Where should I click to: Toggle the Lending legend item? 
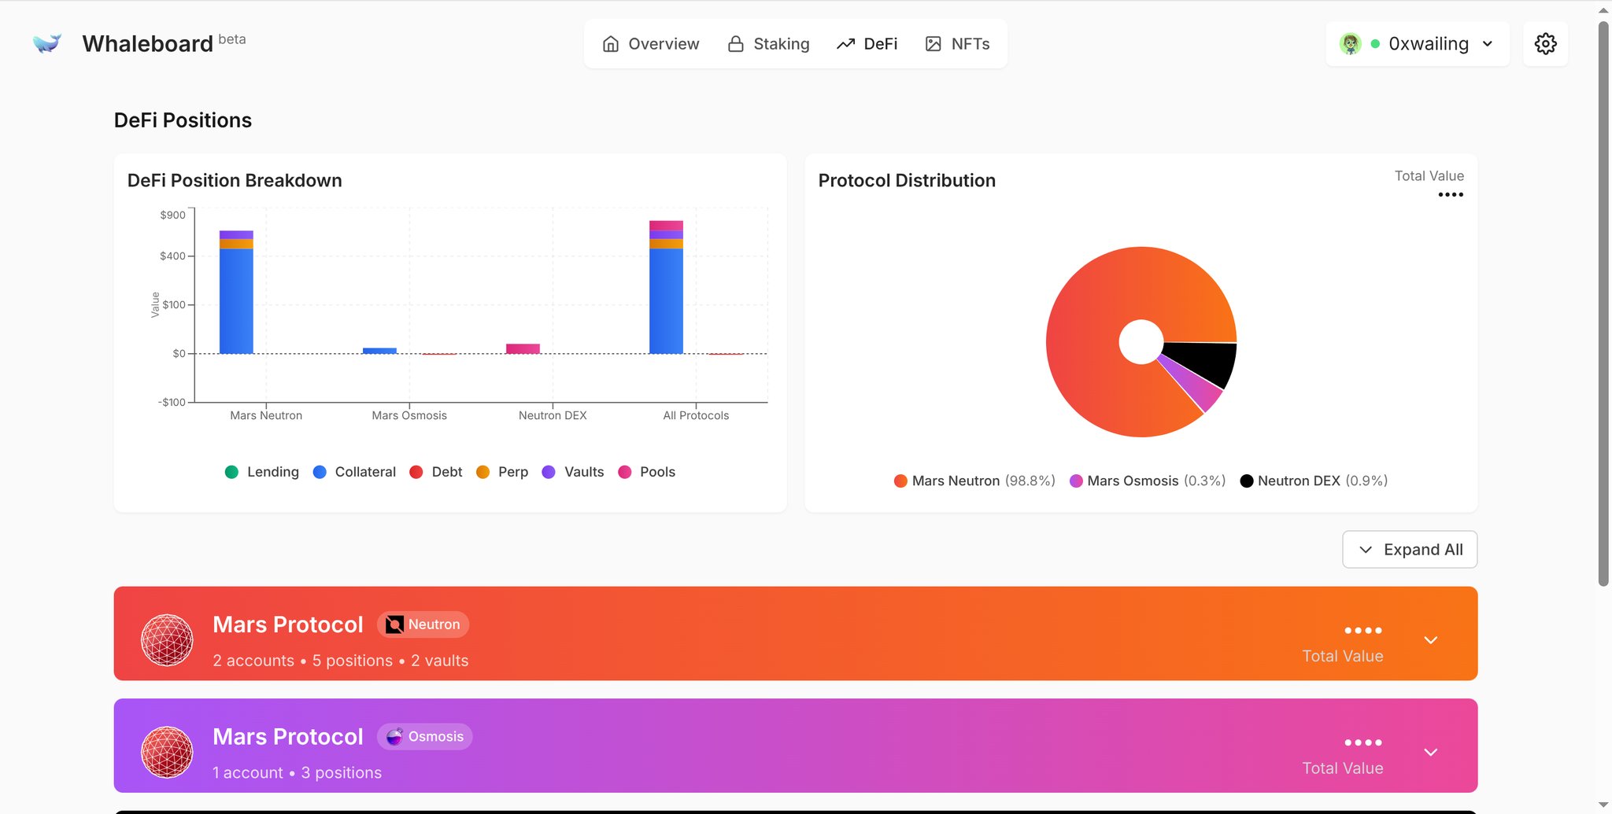[x=262, y=472]
